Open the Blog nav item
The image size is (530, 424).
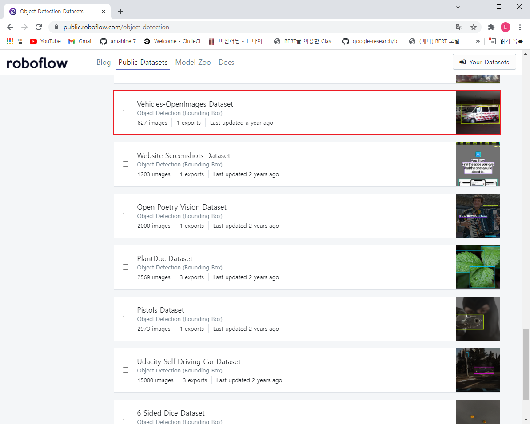point(104,62)
